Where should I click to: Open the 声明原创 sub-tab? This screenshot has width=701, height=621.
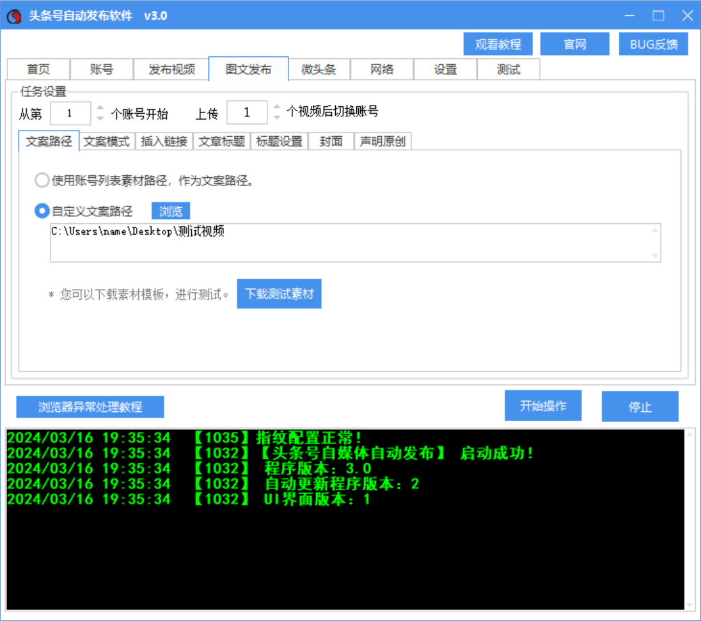(x=382, y=141)
